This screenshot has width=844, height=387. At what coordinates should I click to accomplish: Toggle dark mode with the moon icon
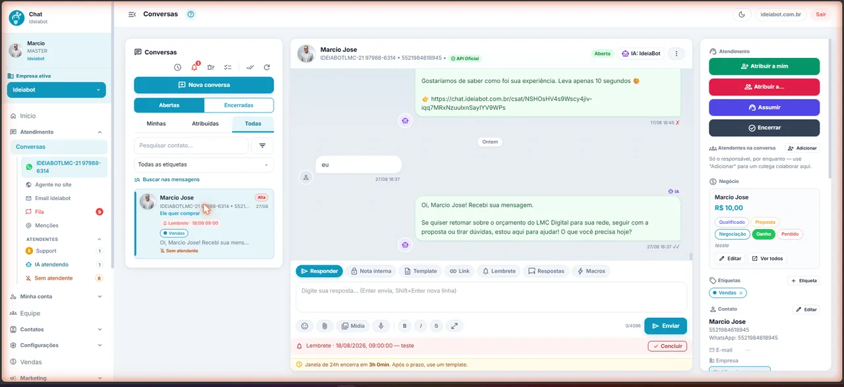(x=742, y=14)
